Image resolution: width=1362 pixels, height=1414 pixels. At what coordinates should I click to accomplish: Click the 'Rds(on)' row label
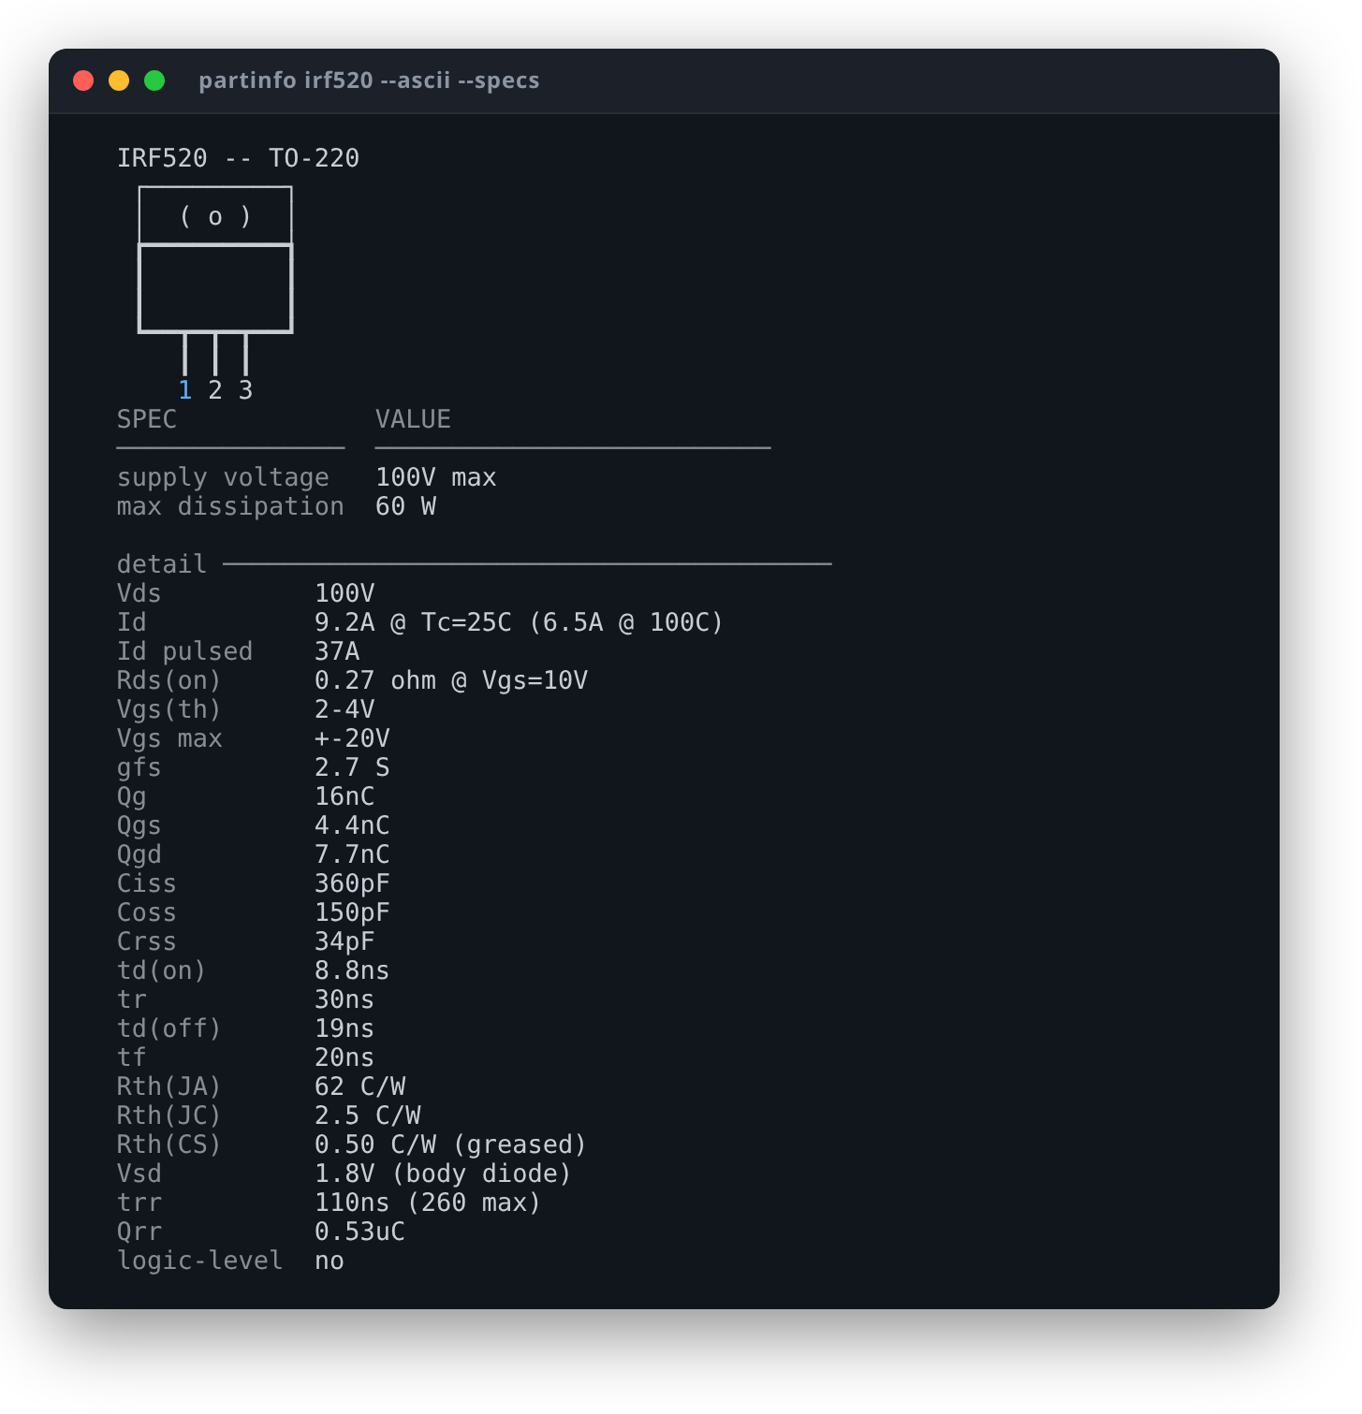point(169,680)
